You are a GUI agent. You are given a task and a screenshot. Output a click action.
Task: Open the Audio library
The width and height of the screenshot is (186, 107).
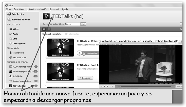(x=15, y=34)
